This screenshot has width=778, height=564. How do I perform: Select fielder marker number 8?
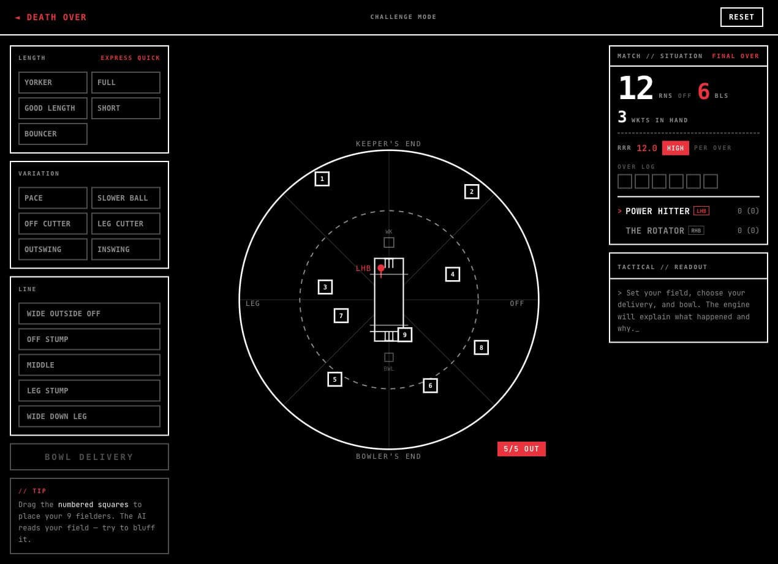coord(482,347)
